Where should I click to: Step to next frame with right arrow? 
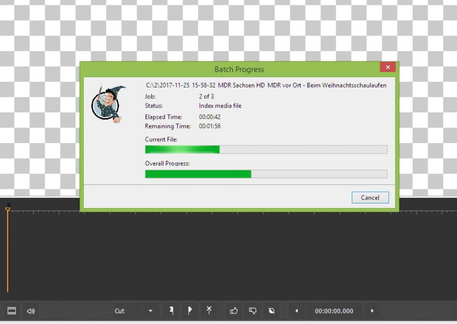(x=372, y=311)
